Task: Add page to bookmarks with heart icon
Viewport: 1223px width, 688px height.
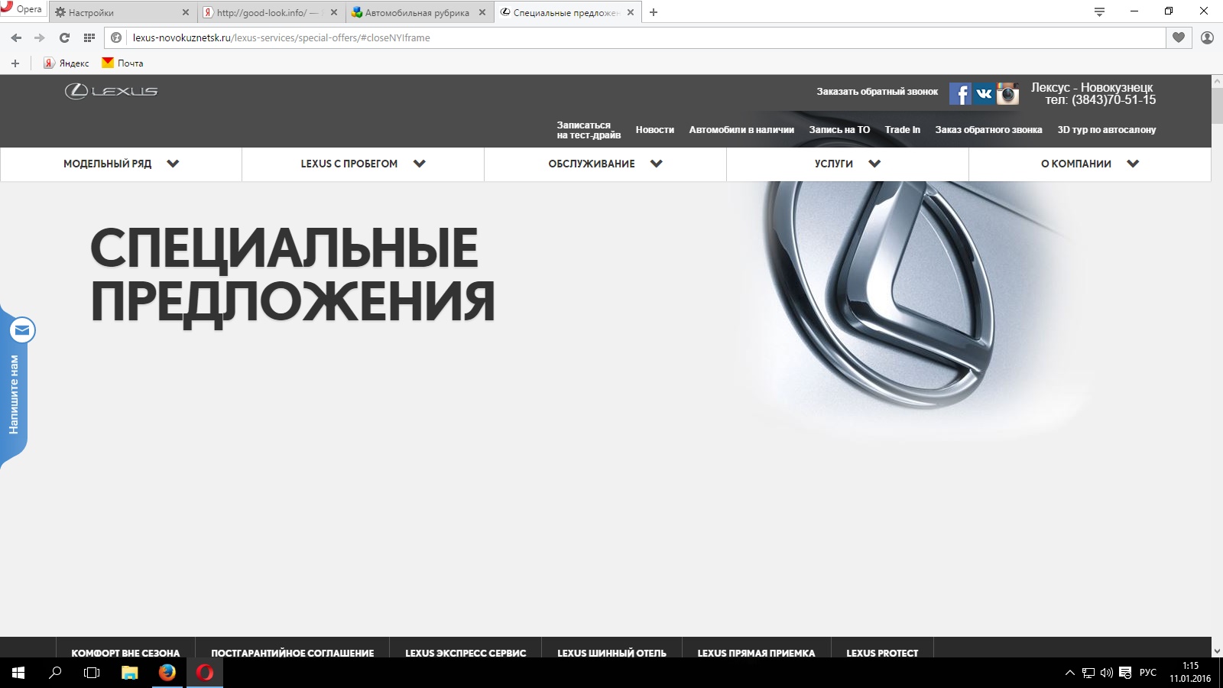Action: pos(1179,37)
